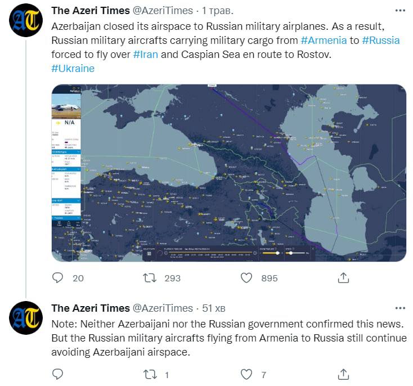
Task: Open the '51 хв' tweet timestamp
Action: [214, 308]
